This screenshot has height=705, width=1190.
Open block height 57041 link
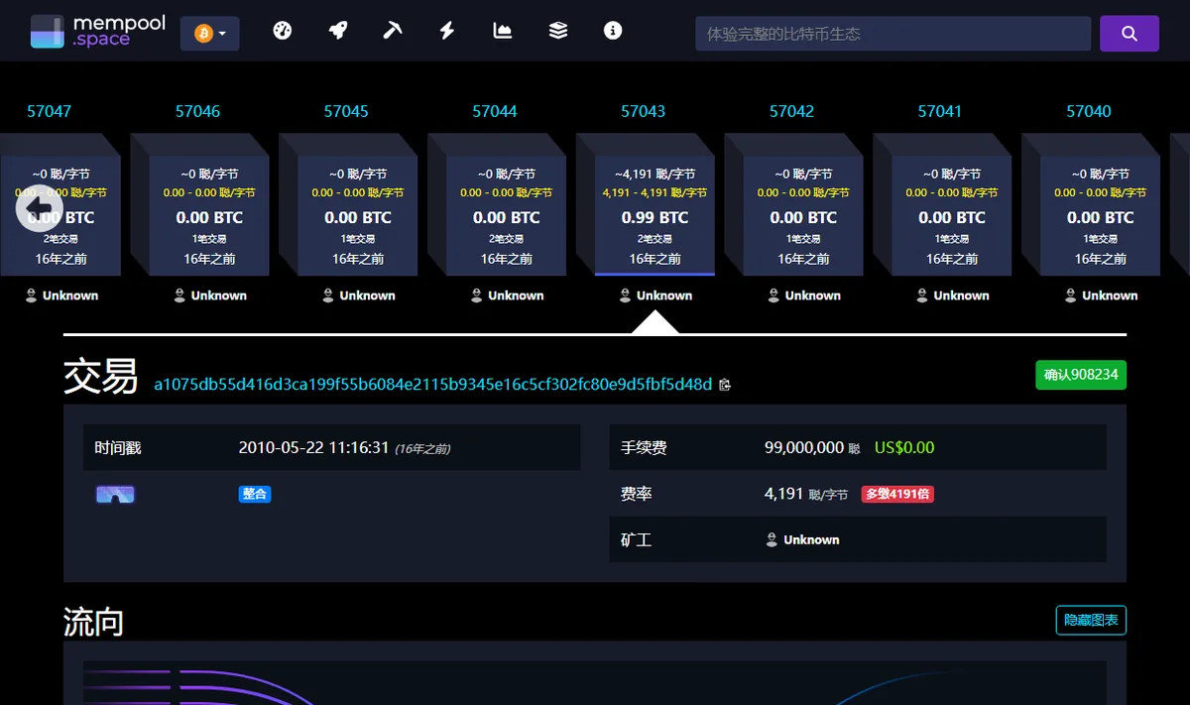coord(940,111)
